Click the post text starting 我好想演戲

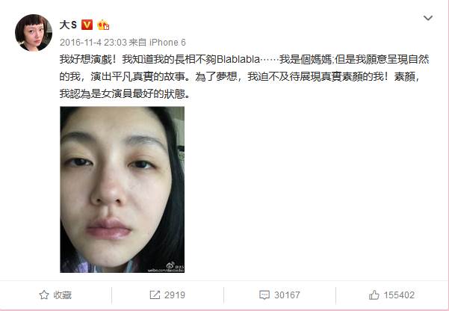point(244,76)
